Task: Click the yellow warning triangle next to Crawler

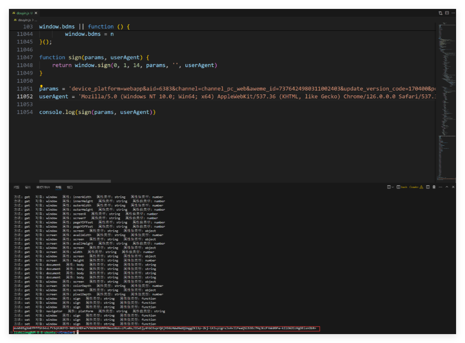Action: 421,187
